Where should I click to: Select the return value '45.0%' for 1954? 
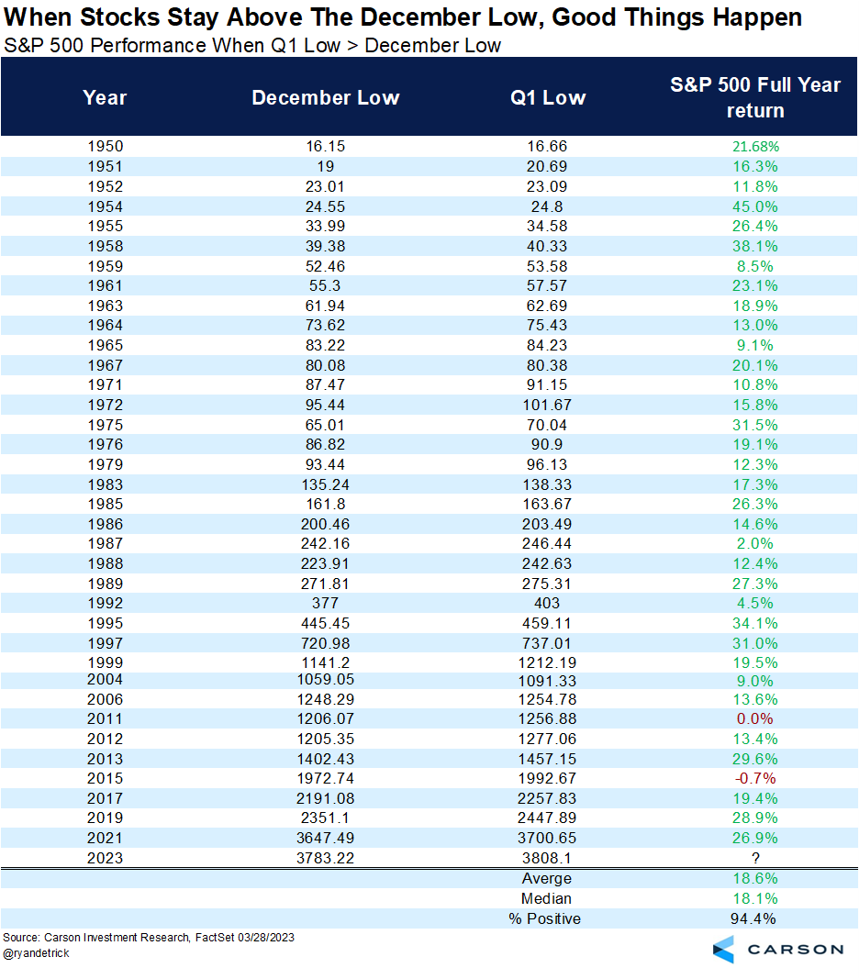755,206
